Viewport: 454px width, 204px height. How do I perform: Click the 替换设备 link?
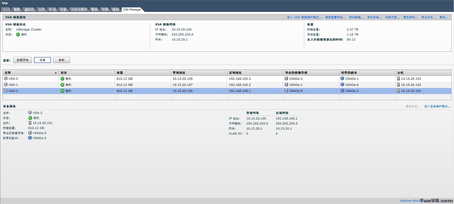413,106
